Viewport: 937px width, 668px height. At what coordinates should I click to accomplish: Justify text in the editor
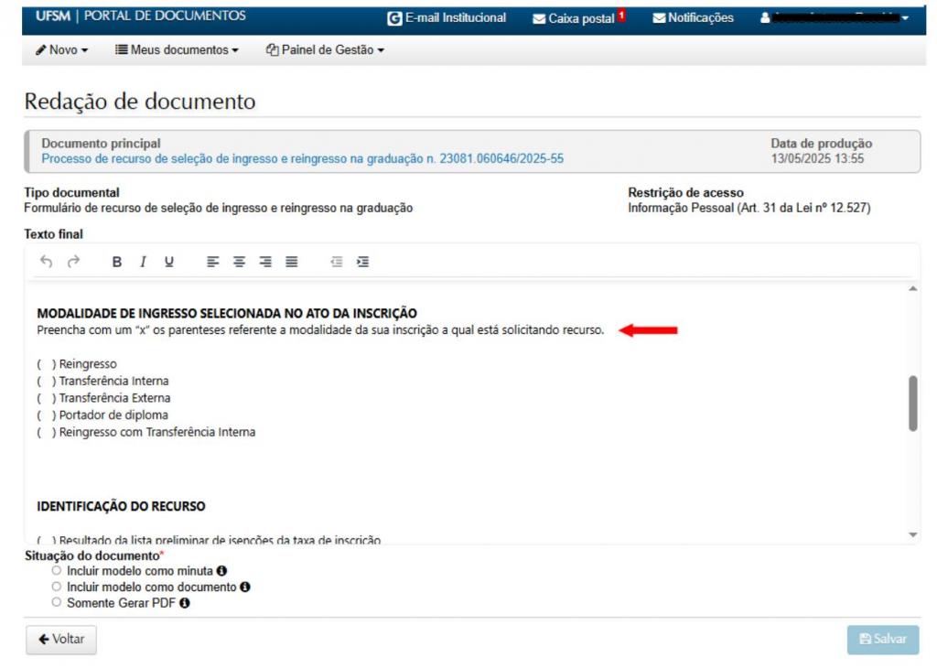291,262
